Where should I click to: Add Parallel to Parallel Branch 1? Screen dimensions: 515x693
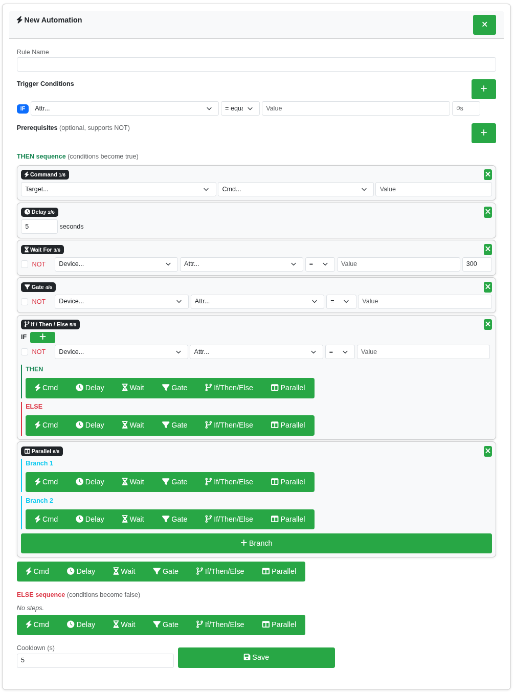click(x=288, y=482)
